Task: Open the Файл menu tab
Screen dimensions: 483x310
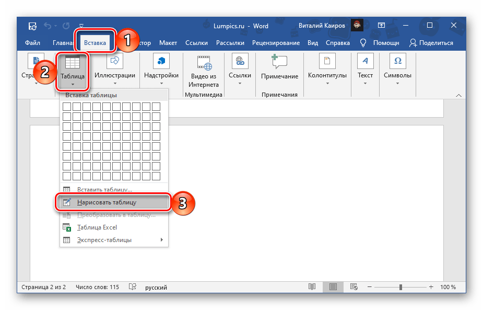Action: [33, 43]
